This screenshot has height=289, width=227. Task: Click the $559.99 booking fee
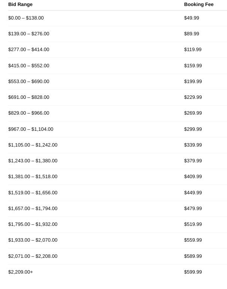192,240
